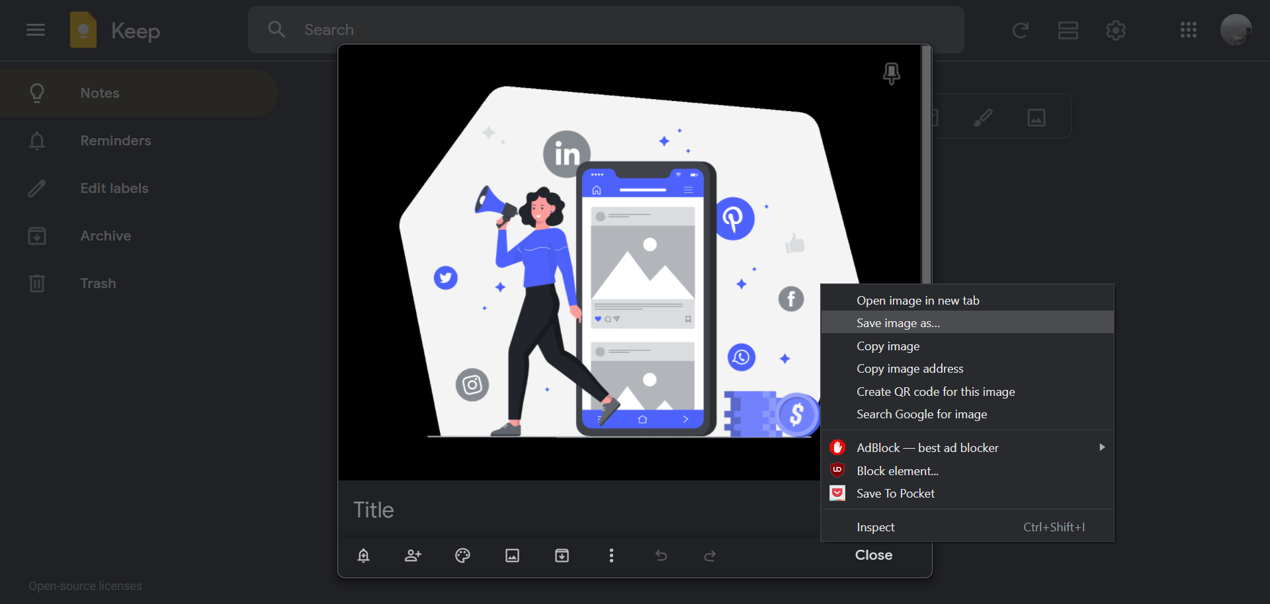This screenshot has width=1270, height=604.
Task: Open Archive in the sidebar
Action: pos(139,236)
